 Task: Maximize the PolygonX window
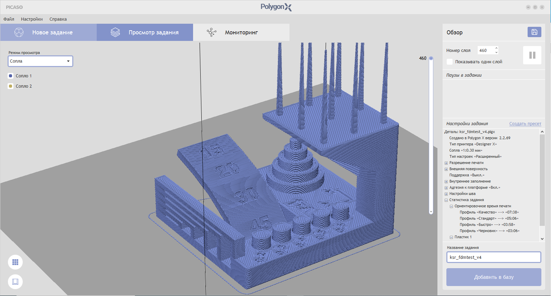tap(535, 7)
